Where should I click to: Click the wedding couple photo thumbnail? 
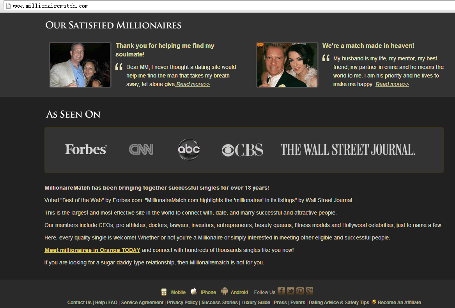(x=287, y=65)
